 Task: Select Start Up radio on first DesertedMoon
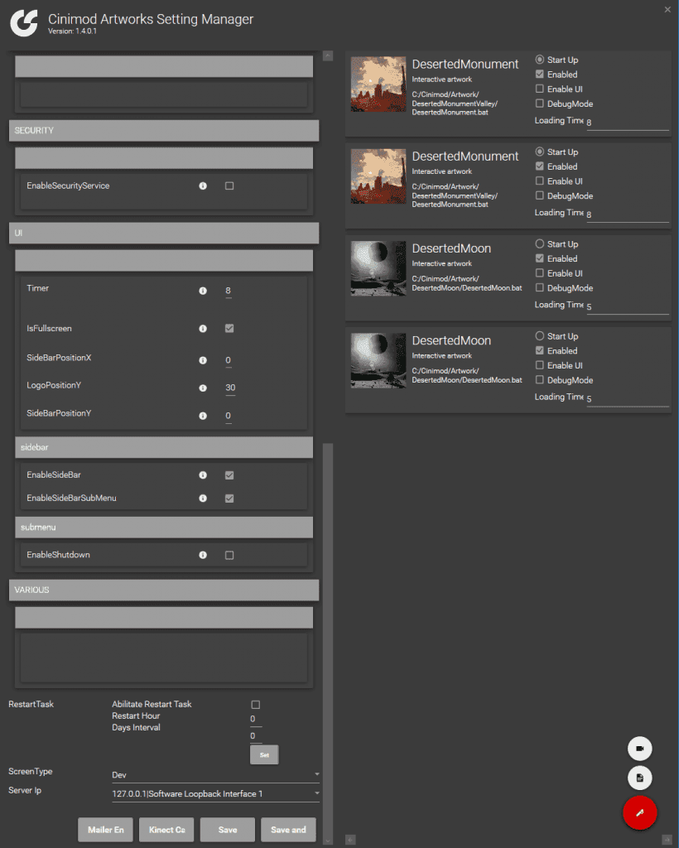[540, 244]
